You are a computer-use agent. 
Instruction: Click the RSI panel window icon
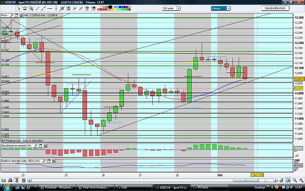point(49,161)
